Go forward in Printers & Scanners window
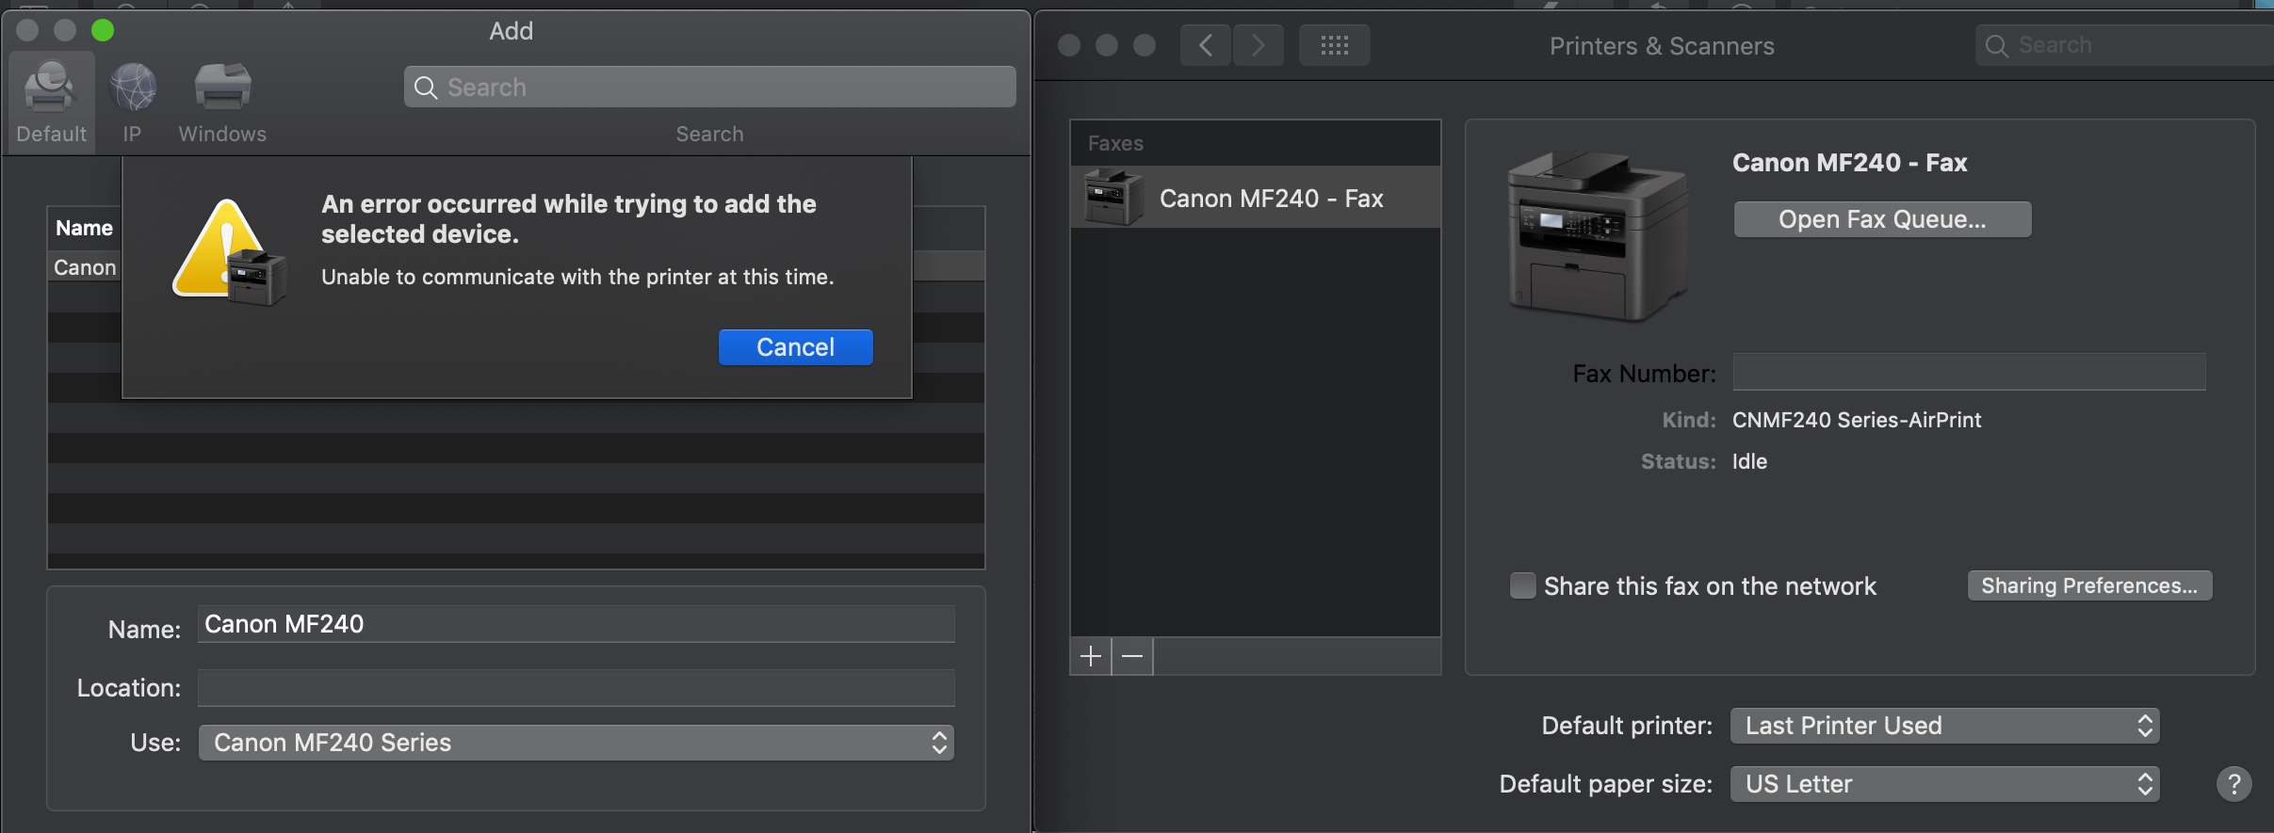The height and width of the screenshot is (833, 2274). click(x=1259, y=45)
